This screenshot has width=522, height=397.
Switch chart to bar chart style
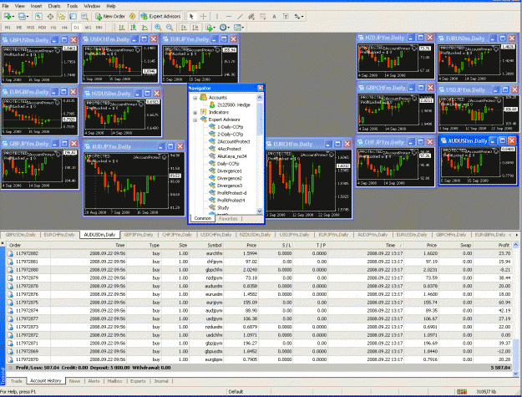tap(122, 28)
